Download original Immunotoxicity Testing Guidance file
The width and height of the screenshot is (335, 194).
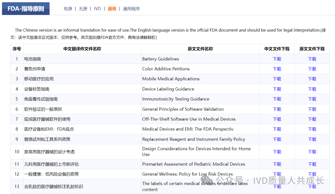click(312, 99)
